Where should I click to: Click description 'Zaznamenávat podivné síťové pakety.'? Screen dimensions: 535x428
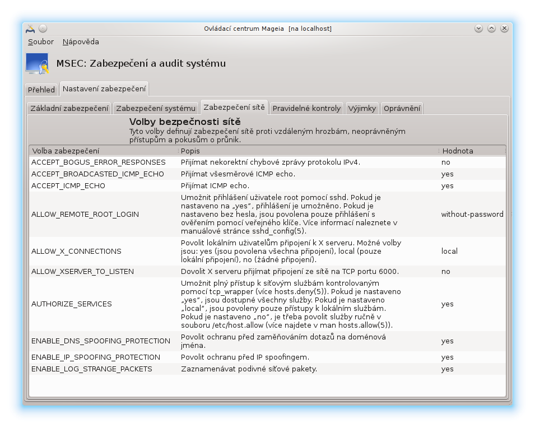click(249, 369)
